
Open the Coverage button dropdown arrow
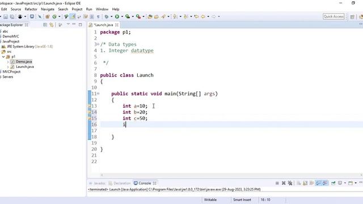133,16
